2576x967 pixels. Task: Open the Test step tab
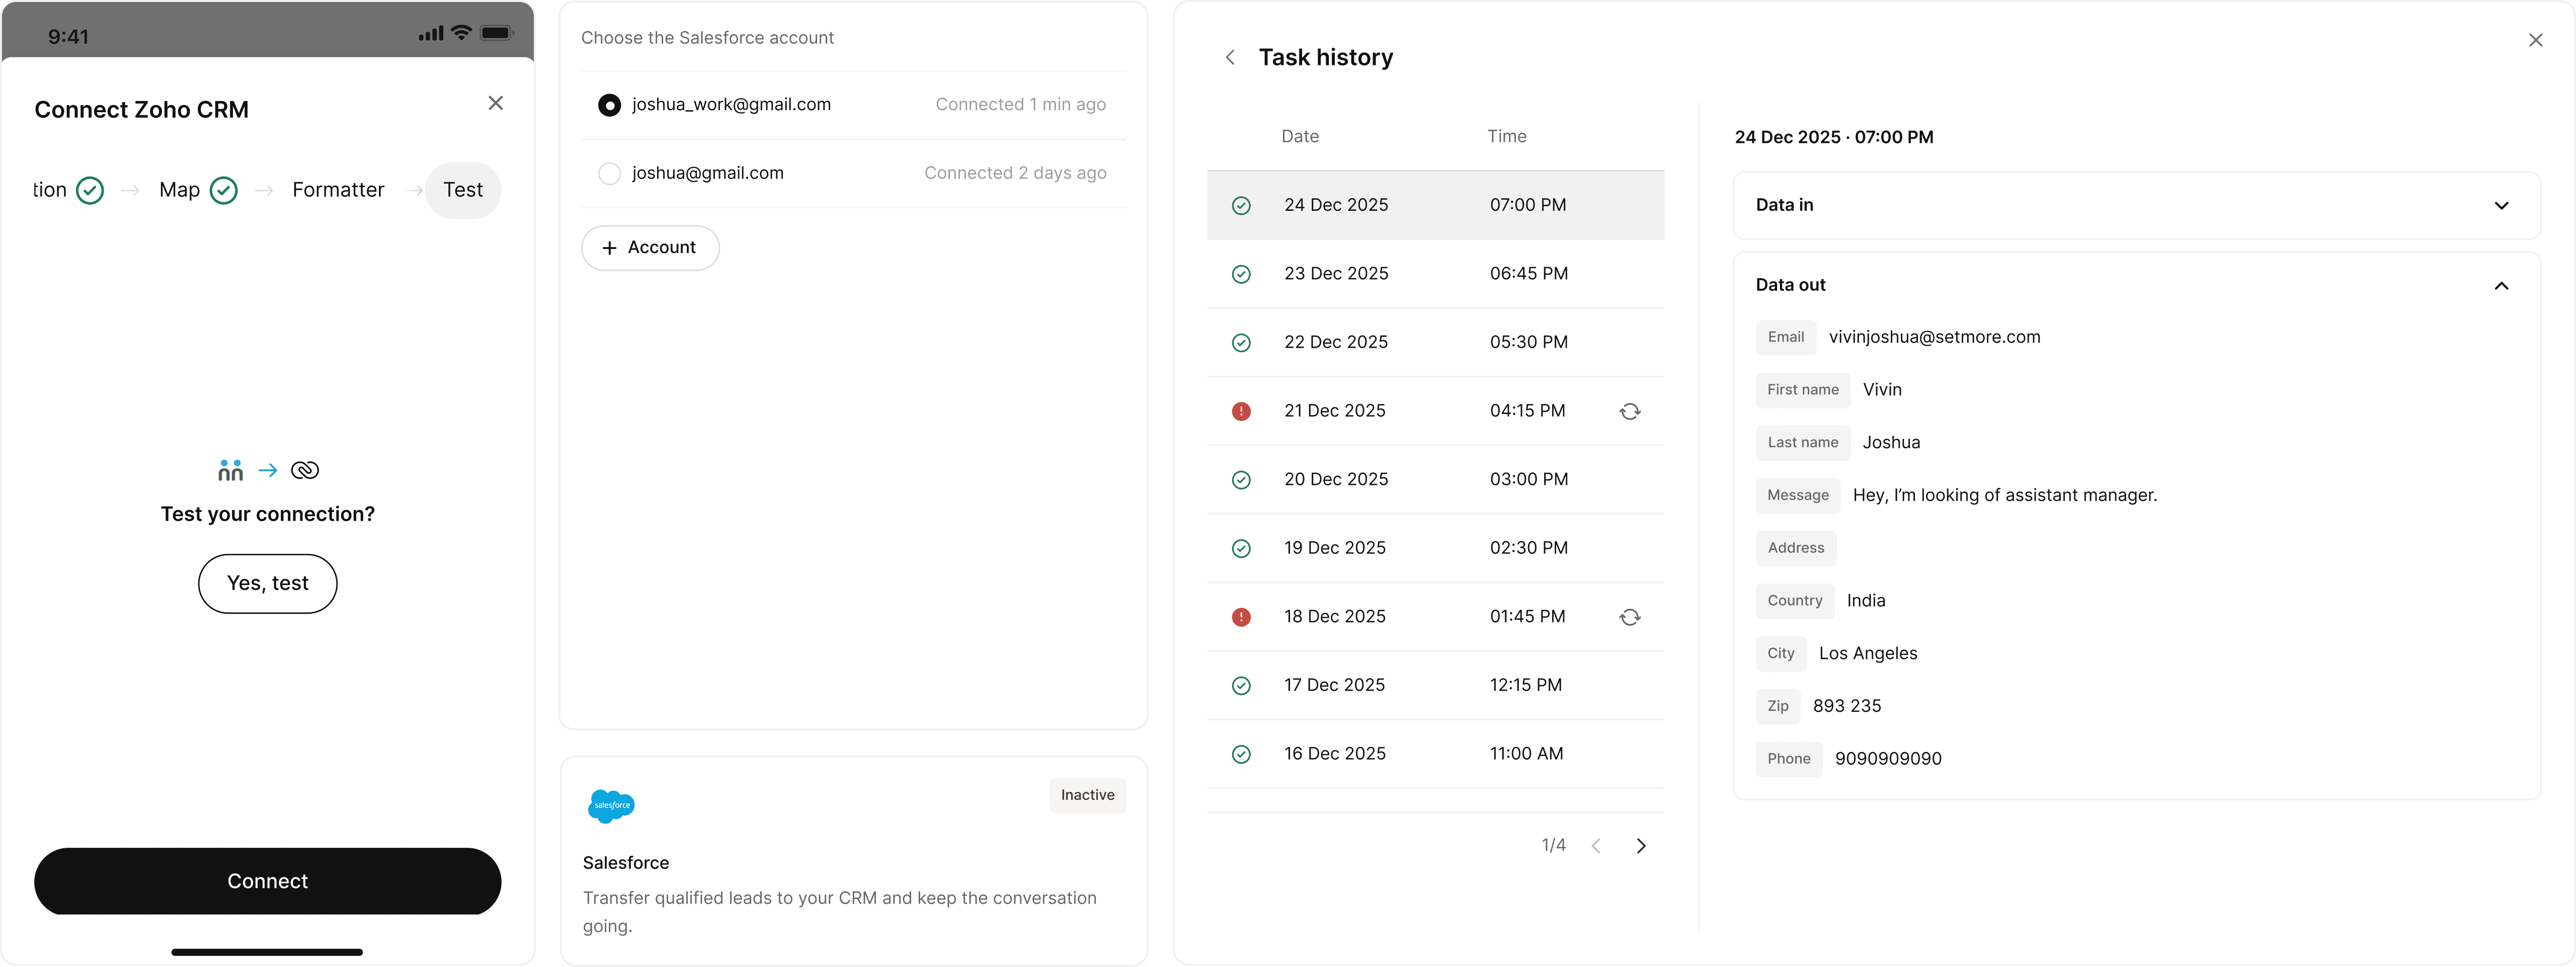click(463, 190)
